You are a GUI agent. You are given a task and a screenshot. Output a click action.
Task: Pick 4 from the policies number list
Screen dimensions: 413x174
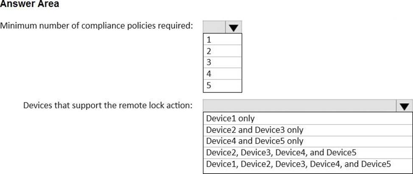click(x=222, y=74)
